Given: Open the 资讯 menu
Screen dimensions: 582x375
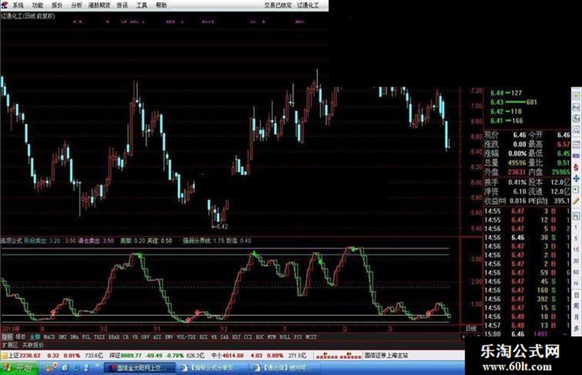Looking at the screenshot, I should click(x=122, y=5).
